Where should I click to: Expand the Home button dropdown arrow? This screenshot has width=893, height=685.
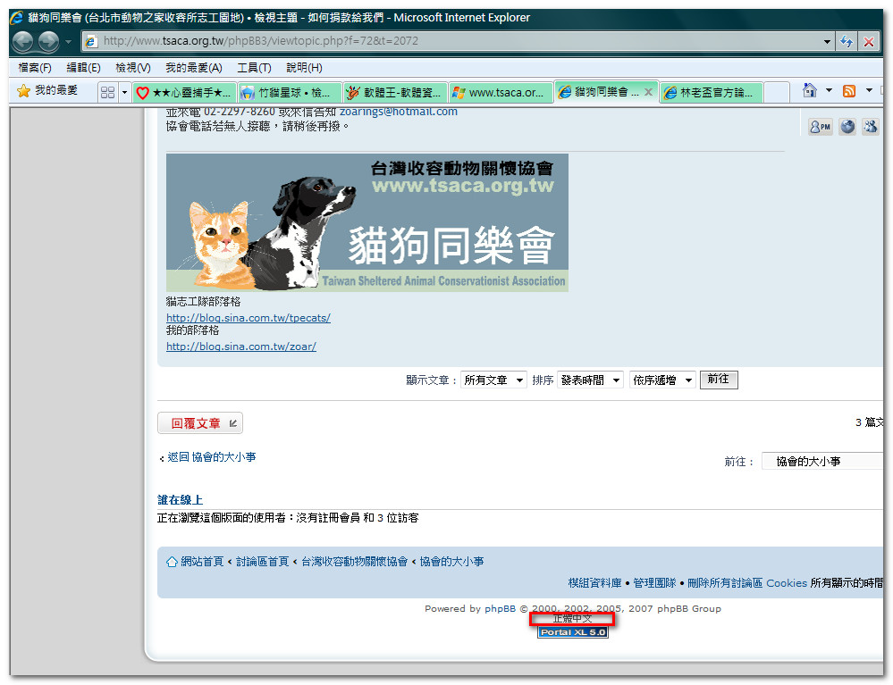[830, 90]
